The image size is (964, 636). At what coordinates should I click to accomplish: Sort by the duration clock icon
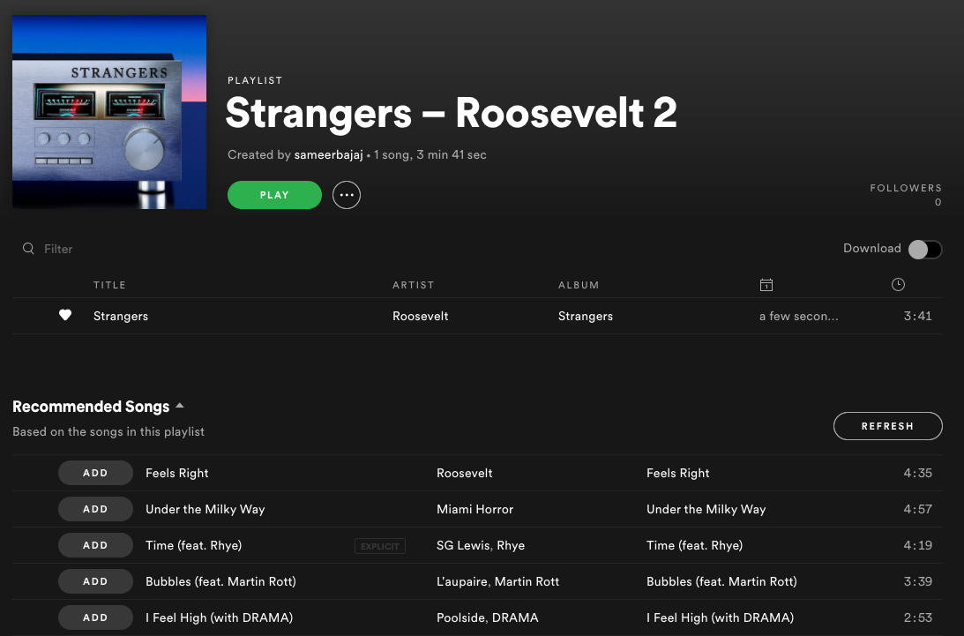pyautogui.click(x=898, y=284)
